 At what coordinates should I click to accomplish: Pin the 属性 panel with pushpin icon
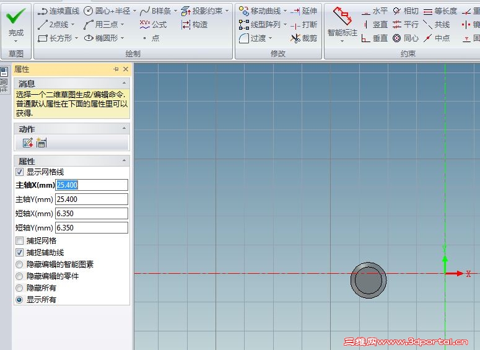(x=116, y=69)
